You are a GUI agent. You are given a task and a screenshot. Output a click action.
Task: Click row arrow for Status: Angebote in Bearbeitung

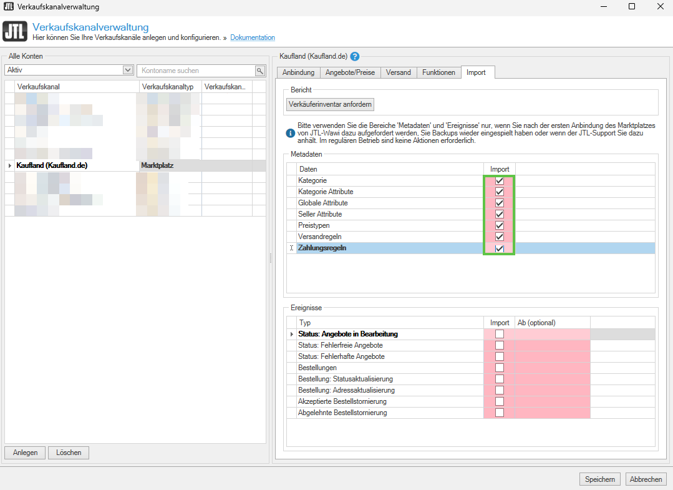tap(292, 335)
